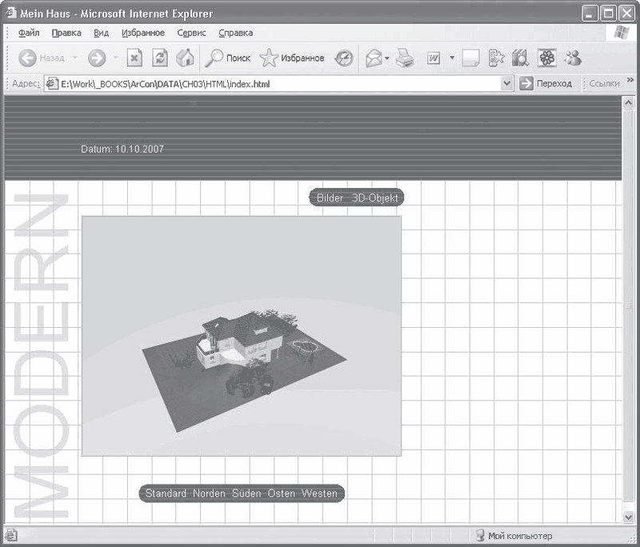Image resolution: width=640 pixels, height=547 pixels.
Task: Click the icon left of the Research books icon
Action: point(496,58)
